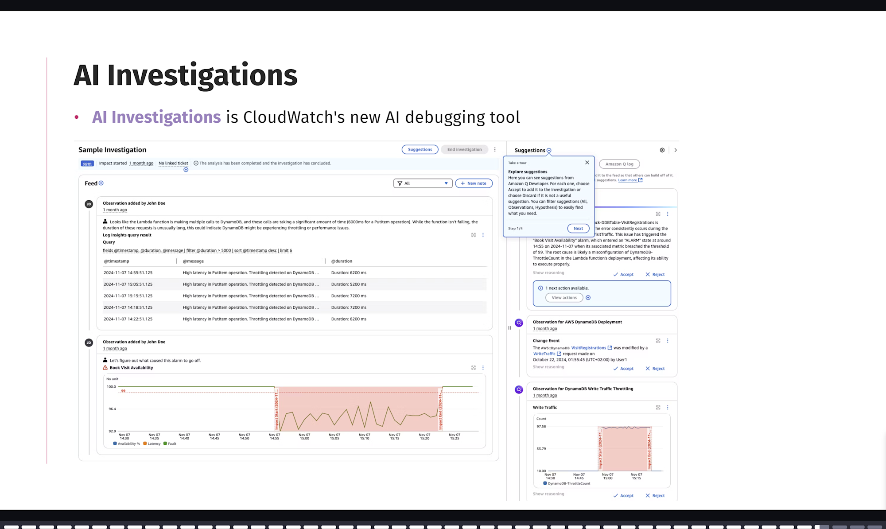Switch to the Suggestions view pill
The image size is (886, 529).
point(420,149)
